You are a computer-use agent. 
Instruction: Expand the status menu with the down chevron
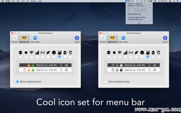tap(139, 23)
